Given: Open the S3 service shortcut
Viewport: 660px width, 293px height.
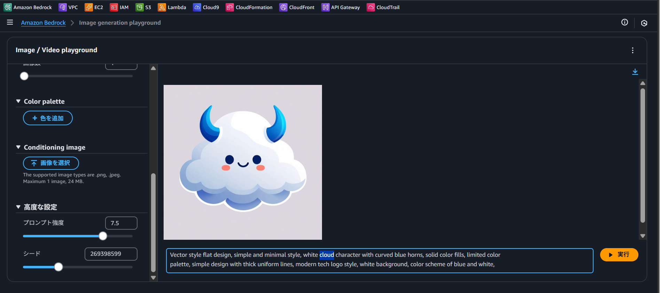Looking at the screenshot, I should pyautogui.click(x=143, y=7).
